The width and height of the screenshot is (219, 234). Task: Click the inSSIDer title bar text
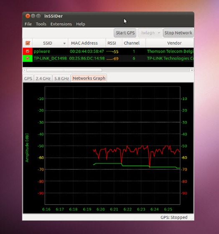coord(53,16)
